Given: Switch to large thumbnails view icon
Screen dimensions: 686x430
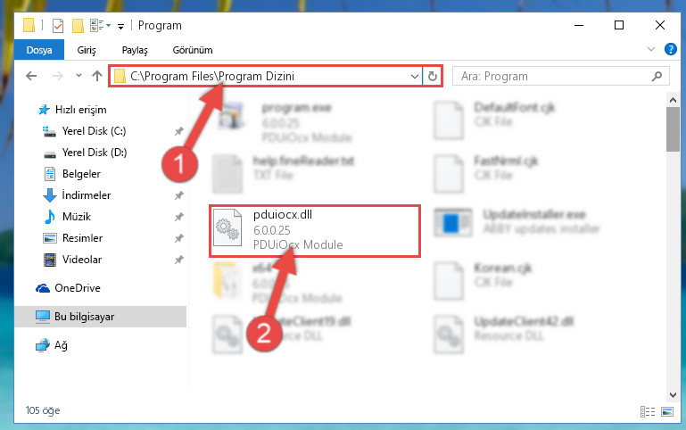Looking at the screenshot, I should (x=667, y=411).
